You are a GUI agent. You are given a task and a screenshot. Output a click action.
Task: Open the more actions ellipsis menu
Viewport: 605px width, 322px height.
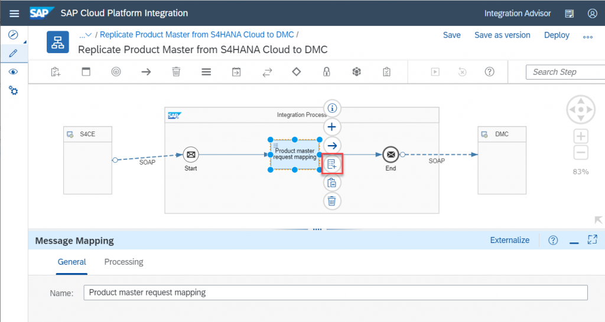point(588,37)
